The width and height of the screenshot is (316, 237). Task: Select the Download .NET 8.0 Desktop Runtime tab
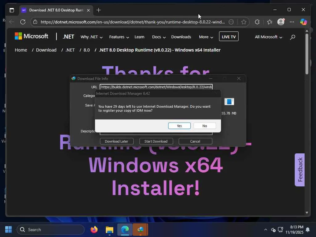coord(56,10)
